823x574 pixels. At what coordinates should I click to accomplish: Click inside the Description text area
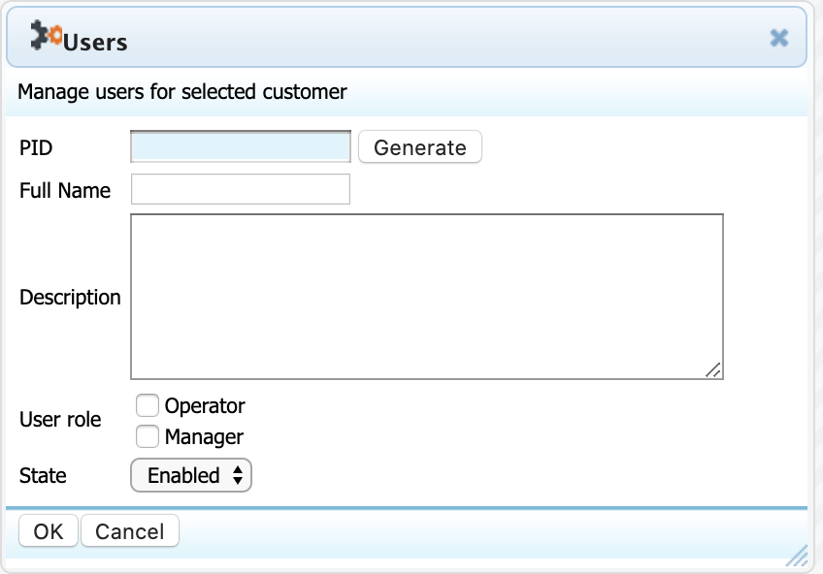pos(426,296)
